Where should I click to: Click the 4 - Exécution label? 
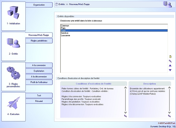point(13,114)
